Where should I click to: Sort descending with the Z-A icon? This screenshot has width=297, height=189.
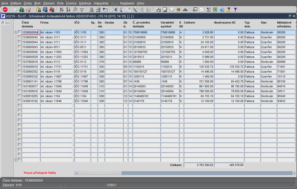coord(68,10)
